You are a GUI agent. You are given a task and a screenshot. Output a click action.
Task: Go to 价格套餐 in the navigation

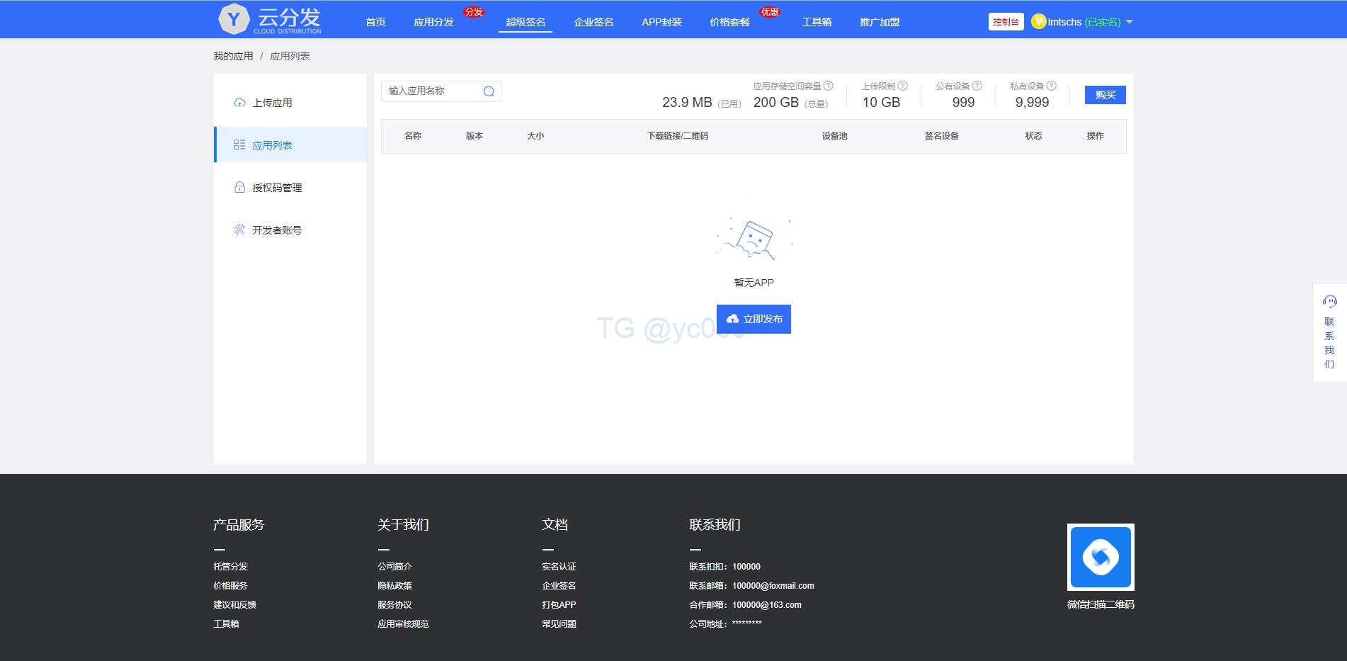tap(729, 22)
